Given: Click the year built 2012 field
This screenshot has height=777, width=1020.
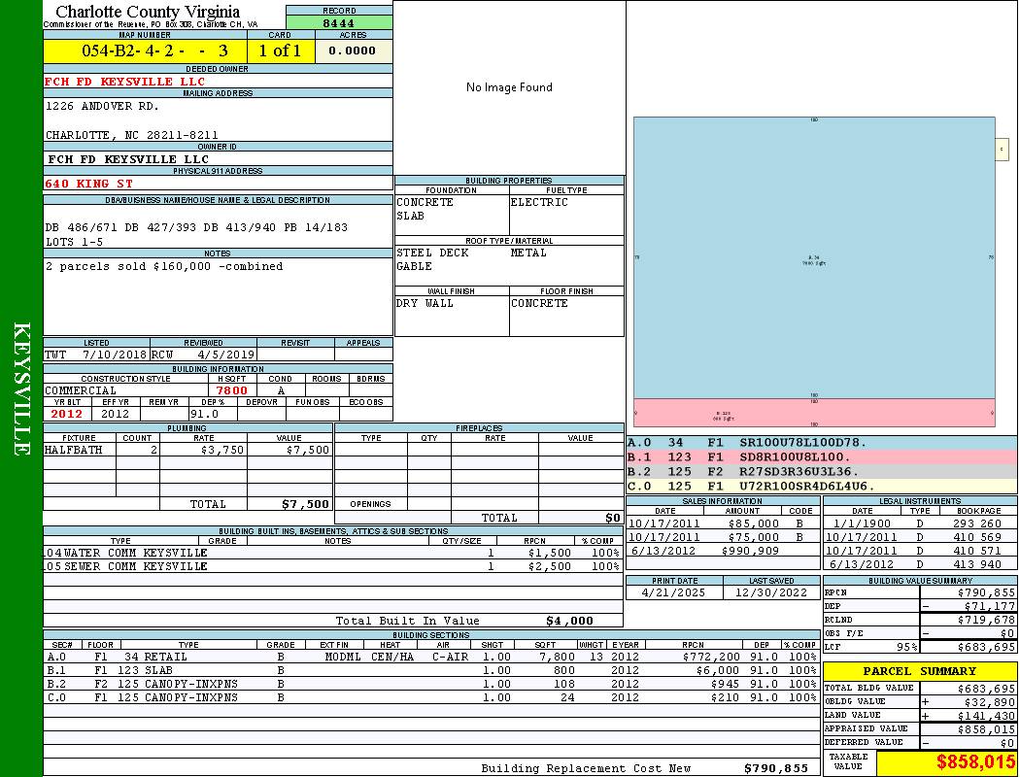Looking at the screenshot, I should point(67,414).
